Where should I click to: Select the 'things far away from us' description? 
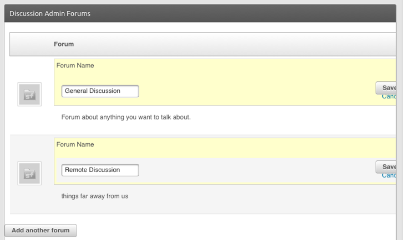(95, 196)
